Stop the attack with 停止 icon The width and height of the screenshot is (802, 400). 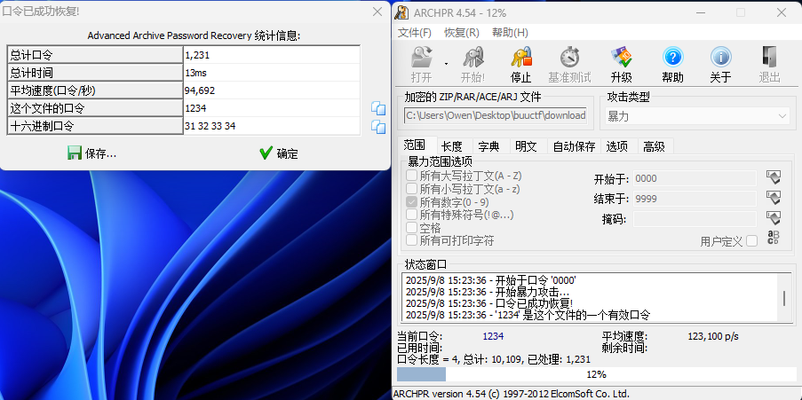pyautogui.click(x=521, y=58)
